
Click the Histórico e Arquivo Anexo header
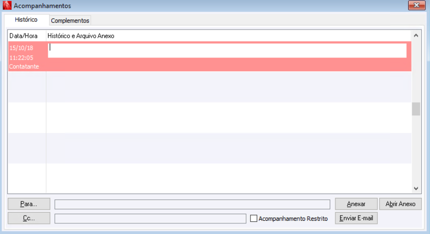point(81,36)
